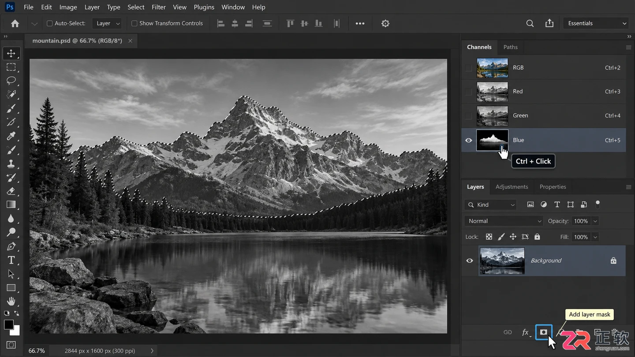
Task: Switch to the Adjustments tab
Action: [512, 187]
